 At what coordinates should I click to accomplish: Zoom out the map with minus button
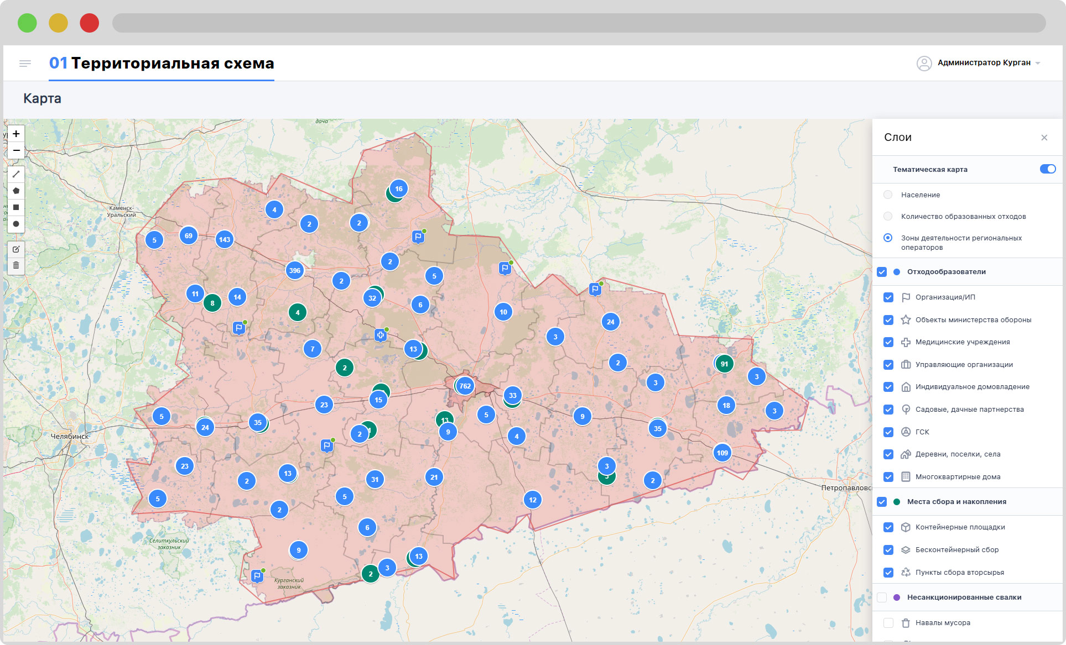coord(16,150)
